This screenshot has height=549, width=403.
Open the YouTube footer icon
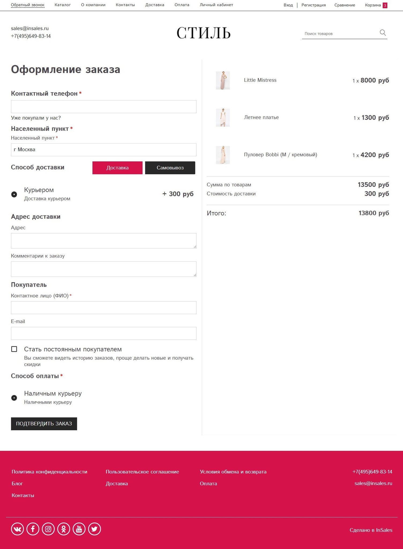(79, 529)
